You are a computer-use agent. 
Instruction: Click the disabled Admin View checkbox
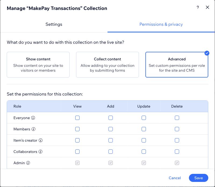click(x=77, y=163)
